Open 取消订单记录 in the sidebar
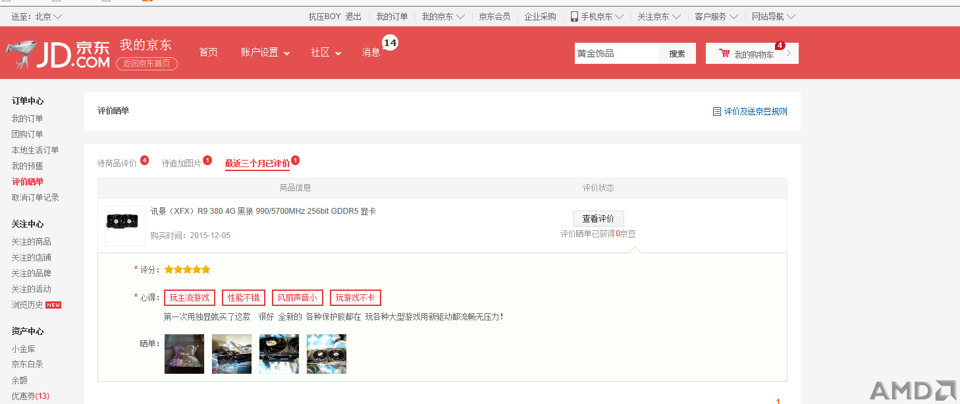The width and height of the screenshot is (960, 404). [x=36, y=197]
